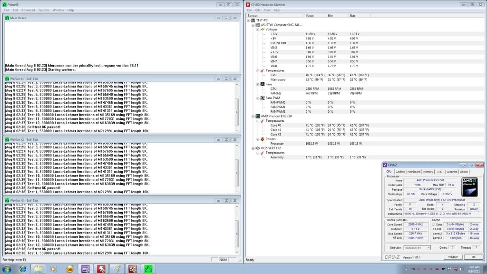Click the Worker #3 window icon

tap(7, 201)
